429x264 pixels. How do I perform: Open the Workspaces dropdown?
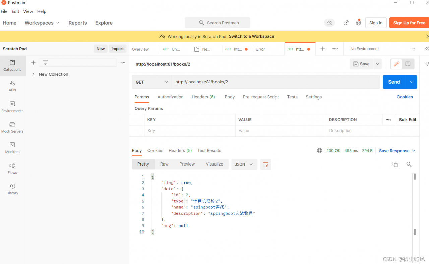[42, 23]
